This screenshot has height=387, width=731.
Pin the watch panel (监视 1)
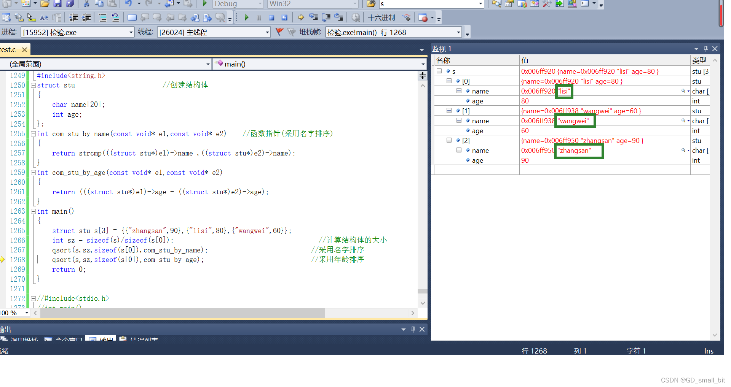tap(705, 49)
